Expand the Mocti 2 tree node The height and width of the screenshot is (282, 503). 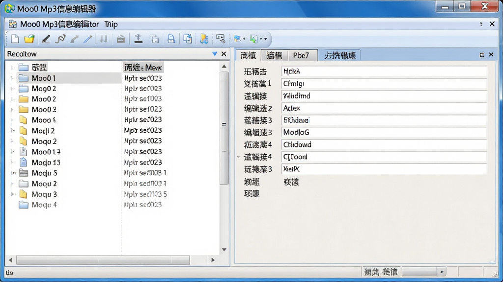tap(13, 130)
